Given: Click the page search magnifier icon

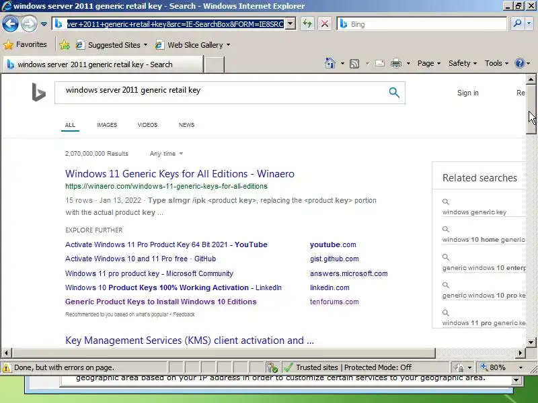Looking at the screenshot, I should click(394, 92).
